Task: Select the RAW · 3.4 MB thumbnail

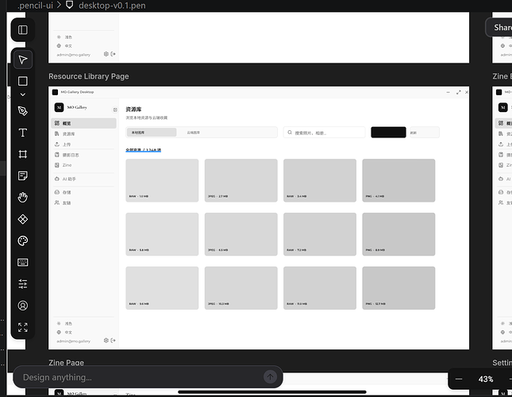Action: pos(320,180)
